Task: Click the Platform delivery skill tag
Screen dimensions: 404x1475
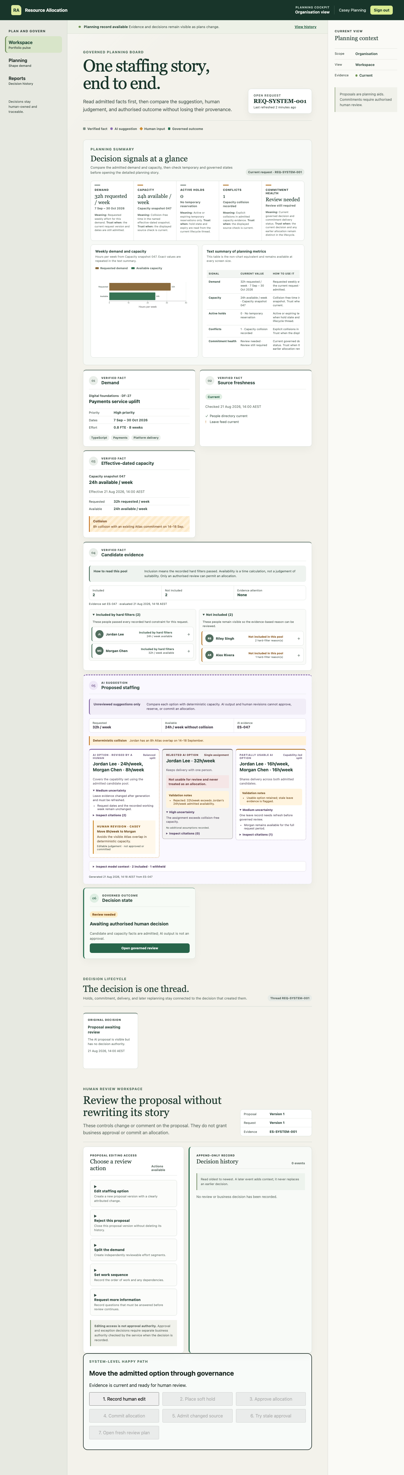Action: pos(146,438)
